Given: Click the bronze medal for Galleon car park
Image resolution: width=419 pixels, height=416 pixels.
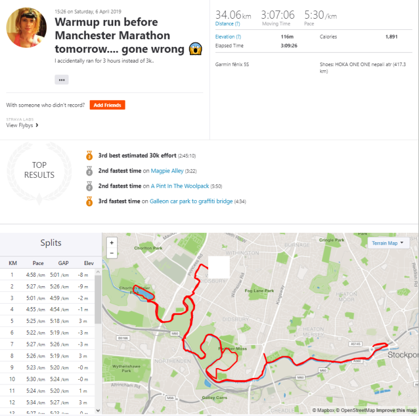Looking at the screenshot, I should (90, 201).
